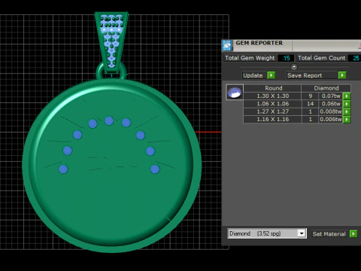The height and width of the screenshot is (271, 361).
Task: Click the Save Report button
Action: click(x=312, y=75)
